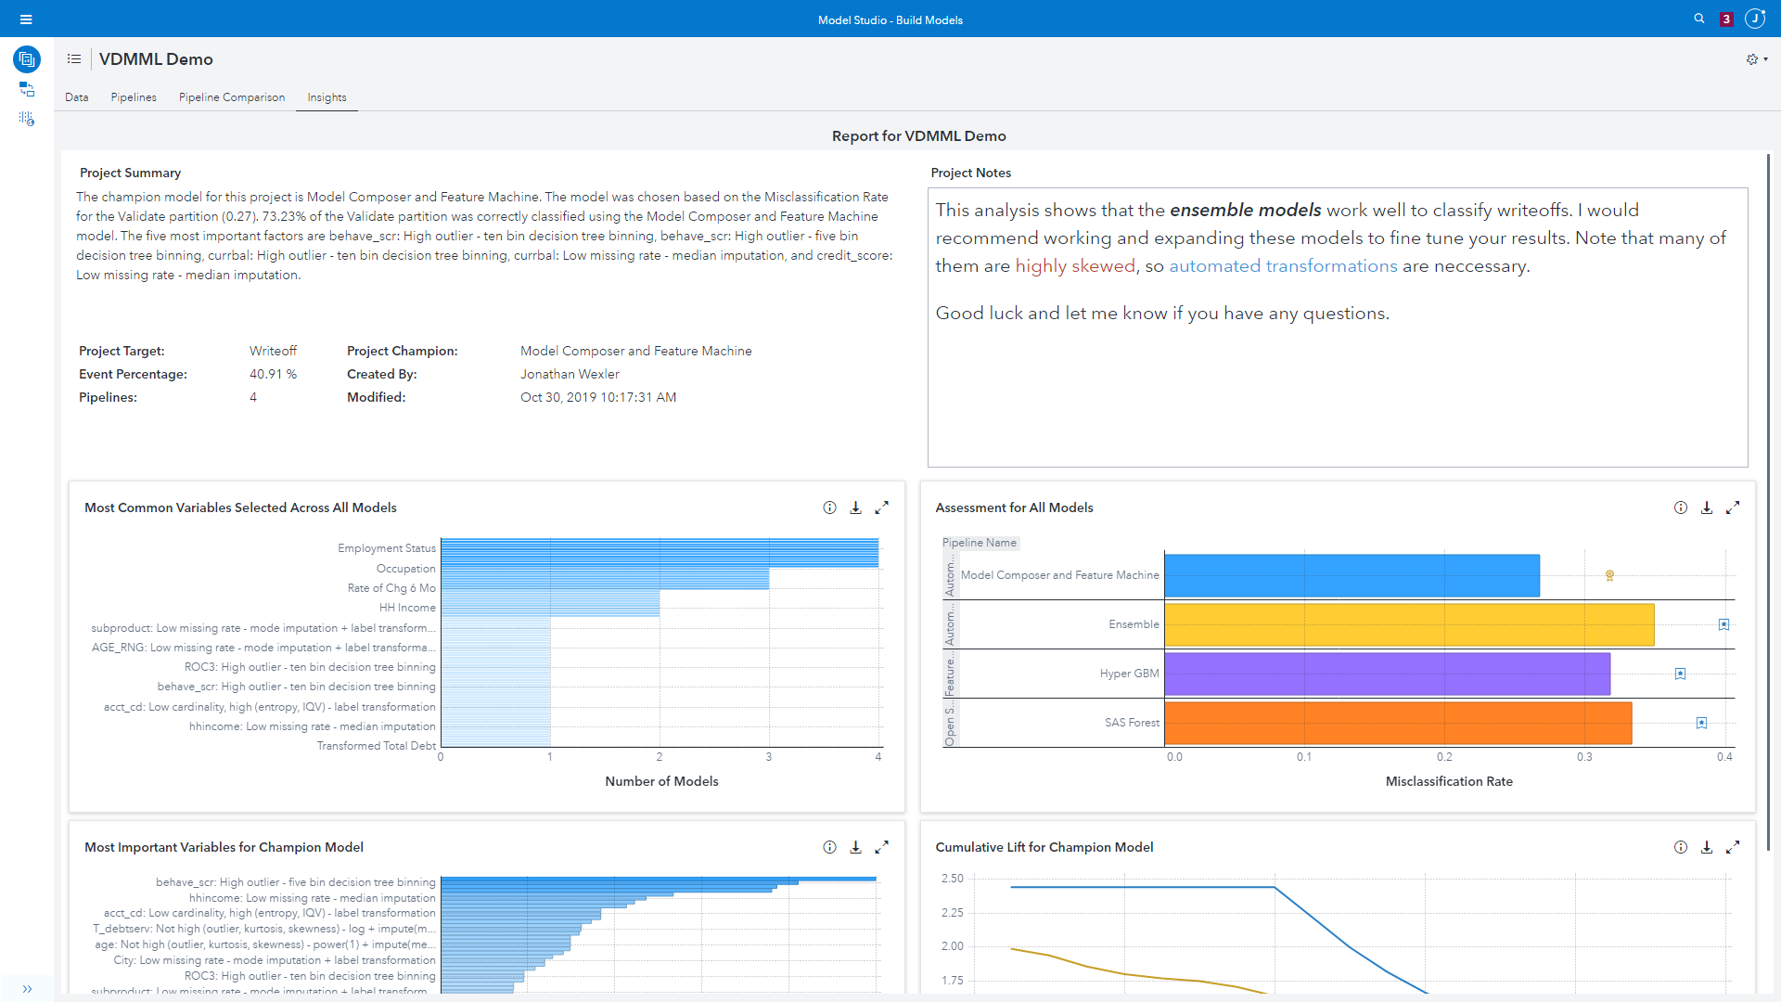The image size is (1781, 1002).
Task: Maximize Most Important Variables for Champion Model
Action: pyautogui.click(x=882, y=847)
